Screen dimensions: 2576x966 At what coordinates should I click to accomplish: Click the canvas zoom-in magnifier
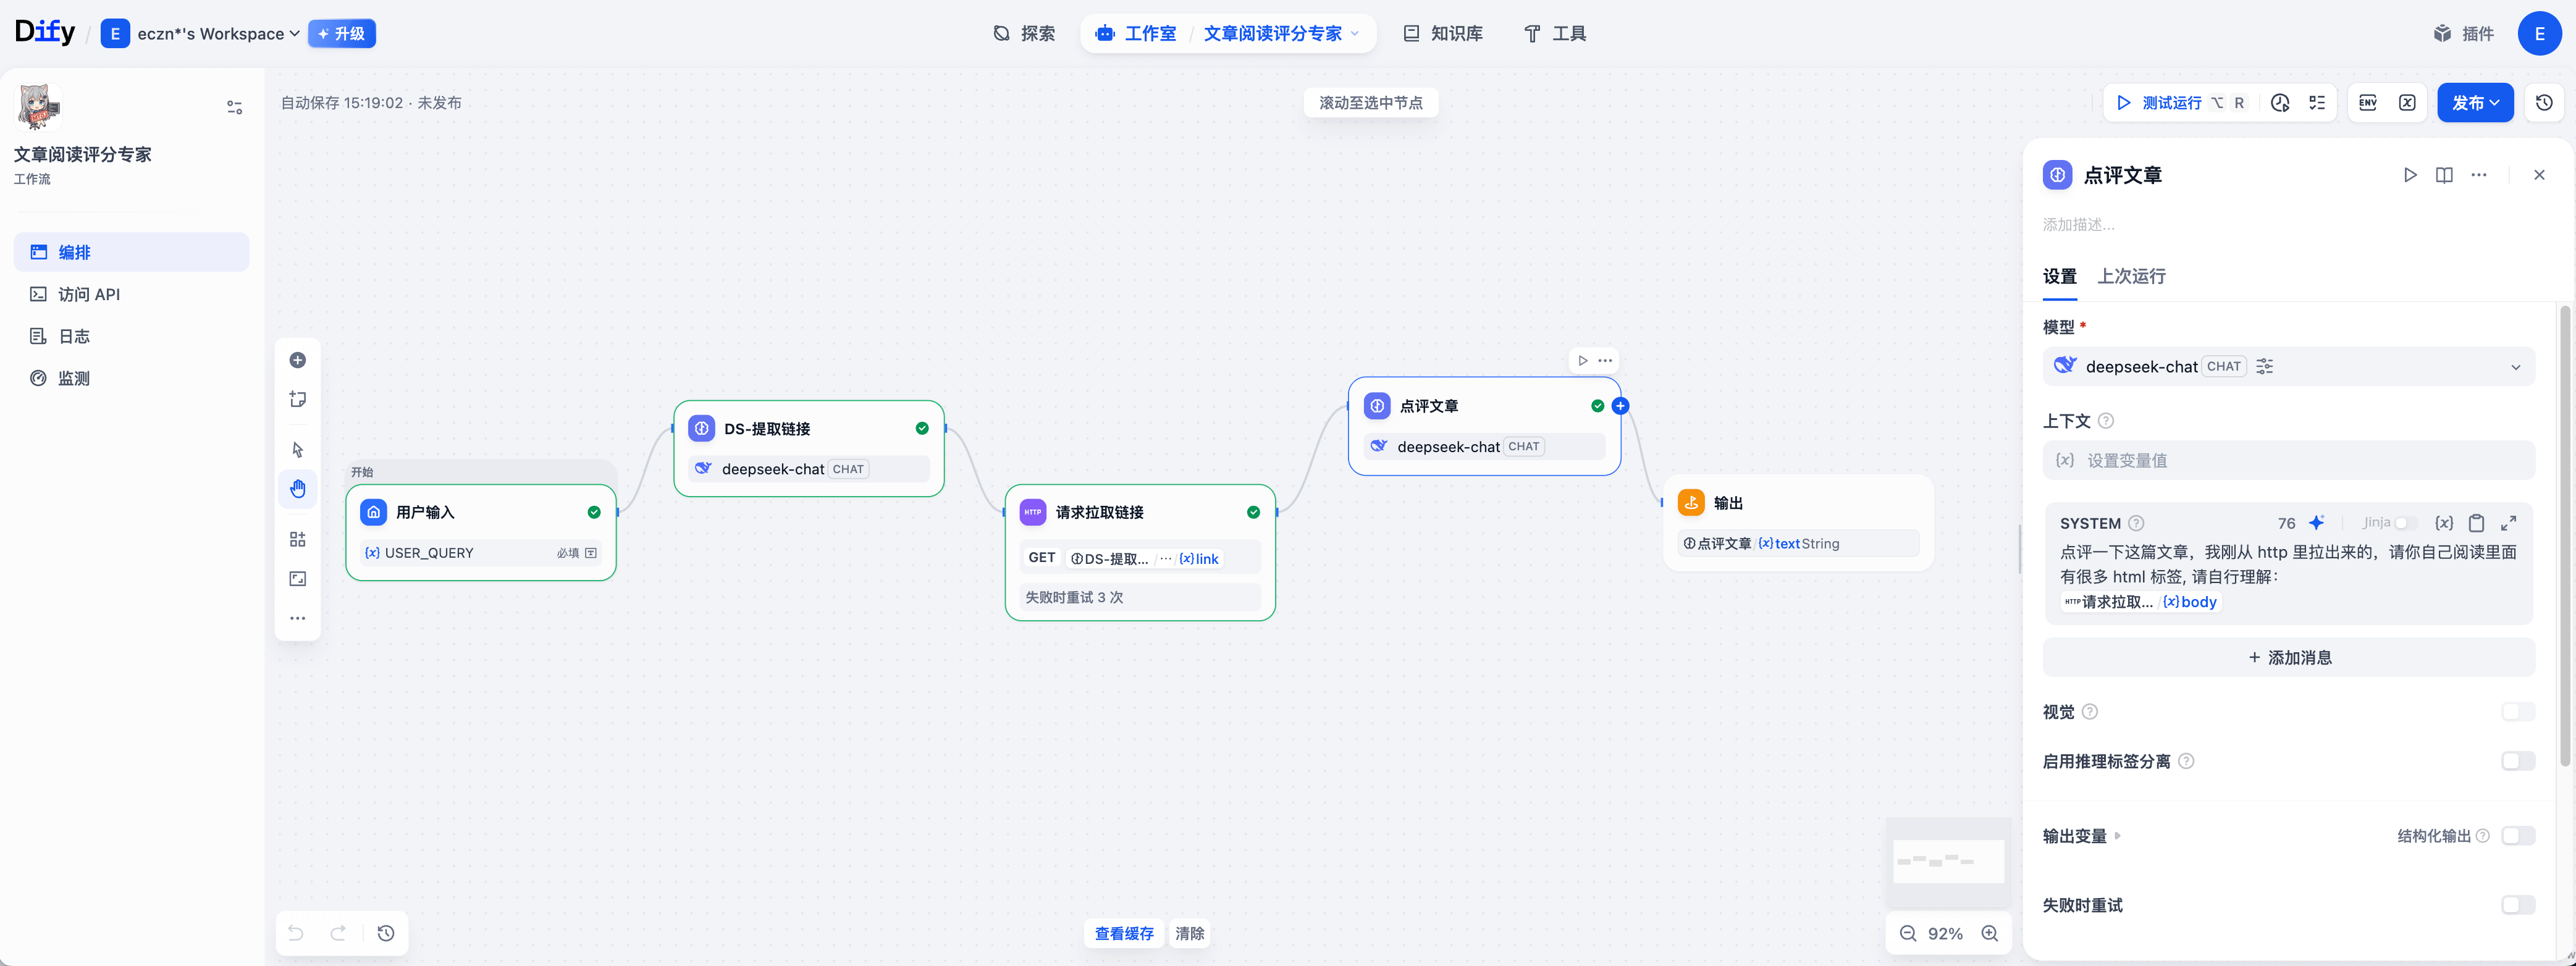point(1989,933)
